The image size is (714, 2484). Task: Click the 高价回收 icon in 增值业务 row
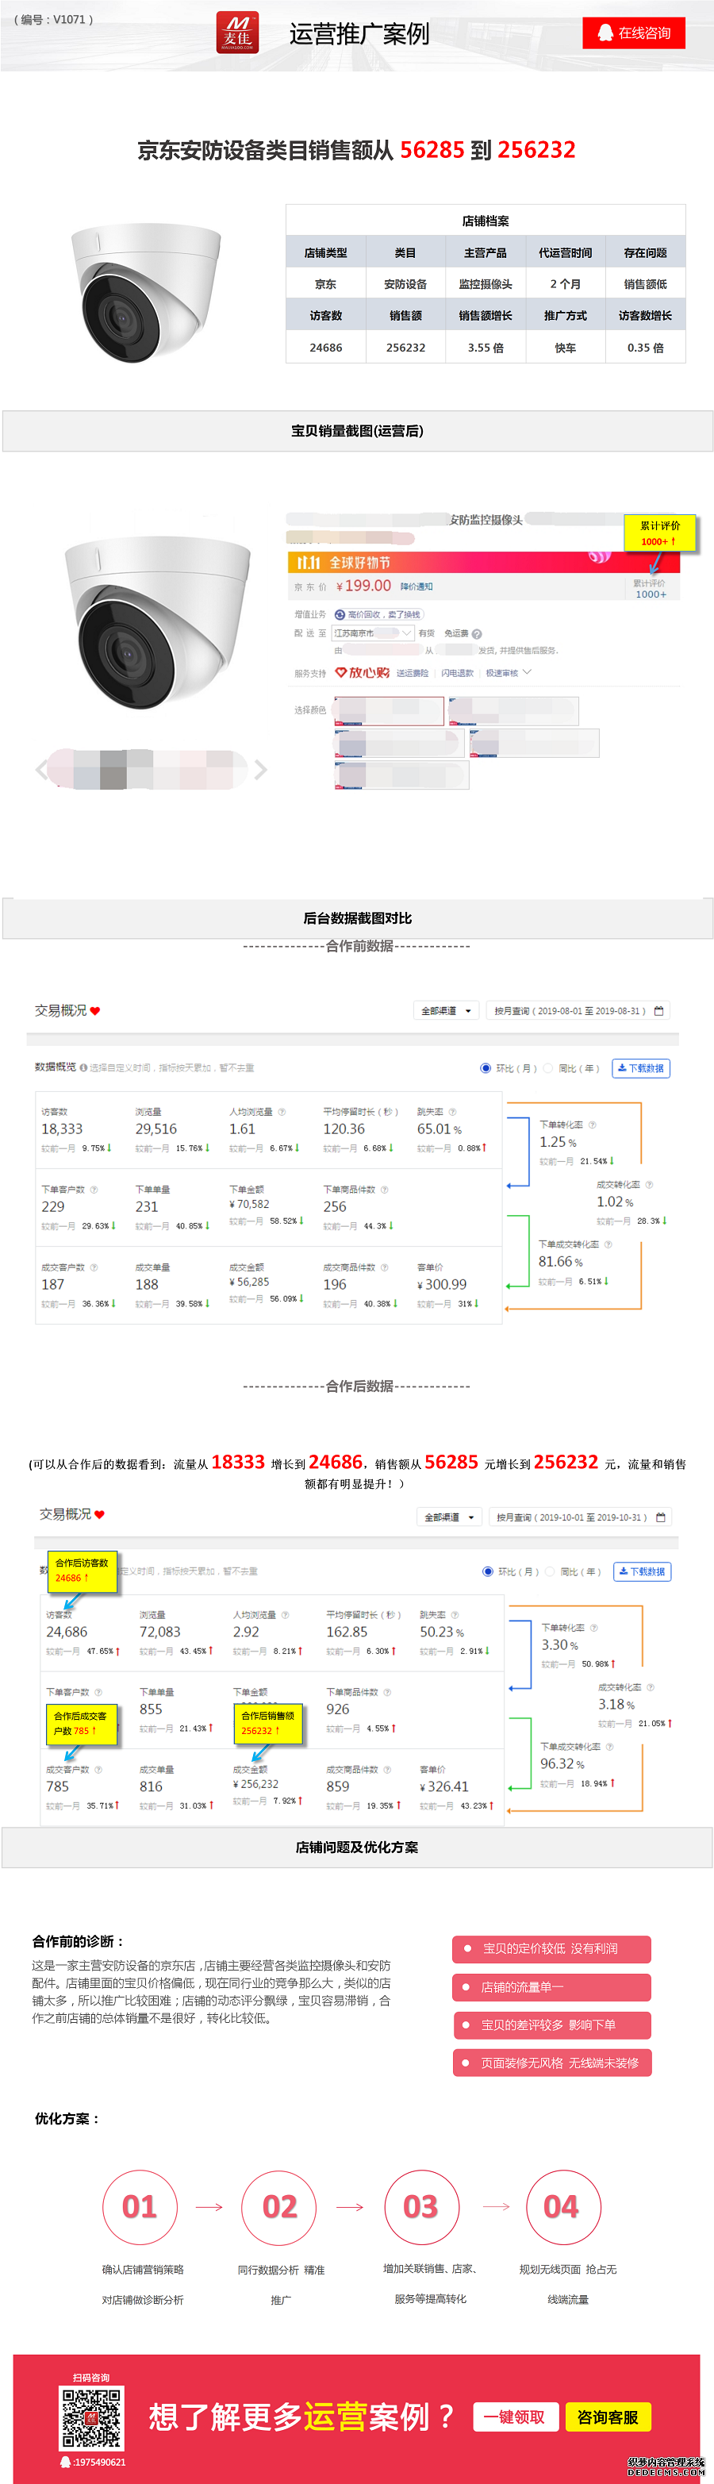[x=340, y=614]
